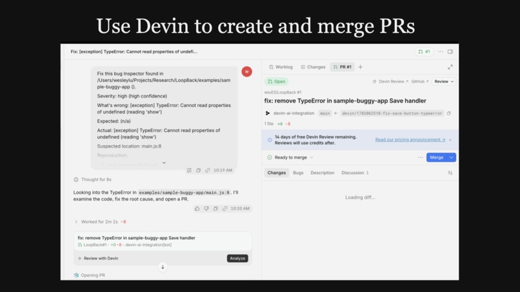520x292 pixels.
Task: Click the Loading diff... placeholder text
Action: [x=360, y=197]
